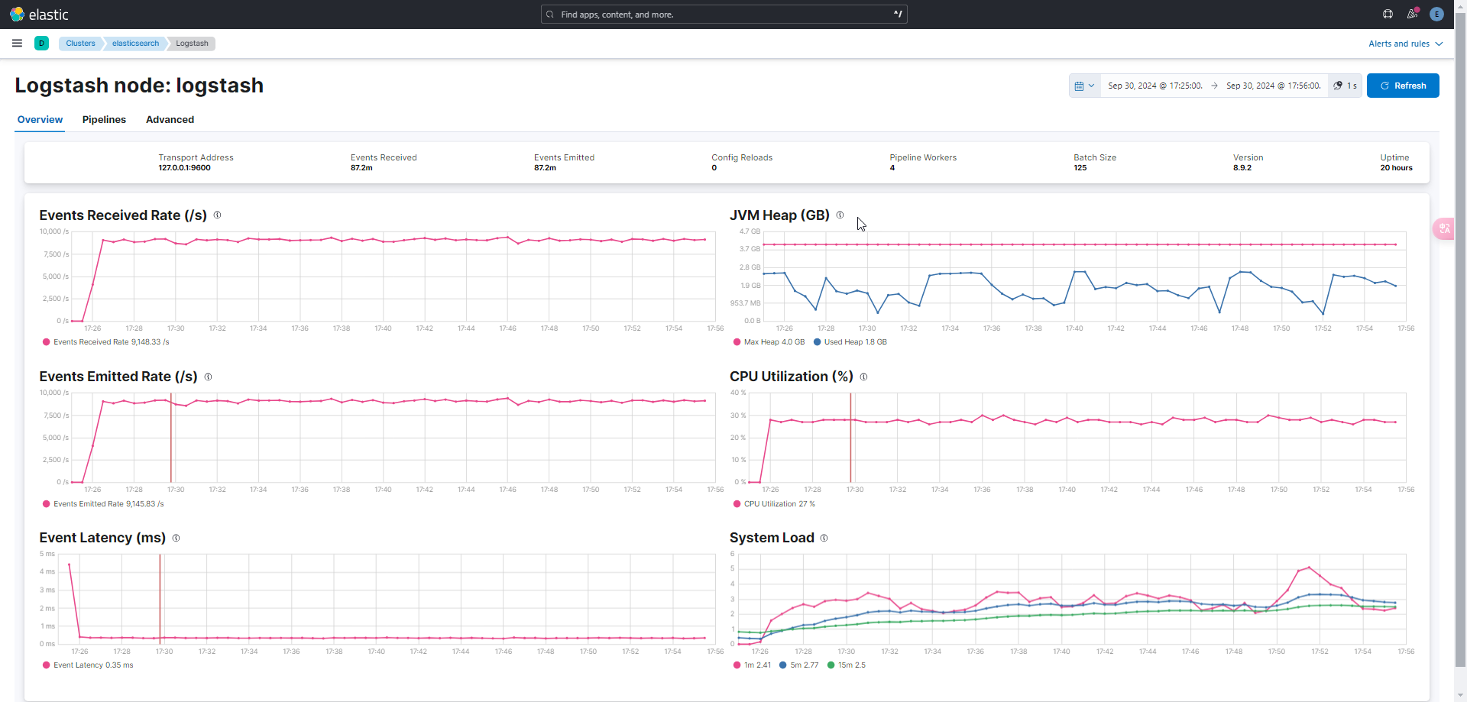Click the Config Reloads value 0
The width and height of the screenshot is (1467, 702).
714,168
